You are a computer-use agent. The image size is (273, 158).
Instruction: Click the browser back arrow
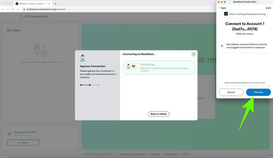(x=2, y=9)
